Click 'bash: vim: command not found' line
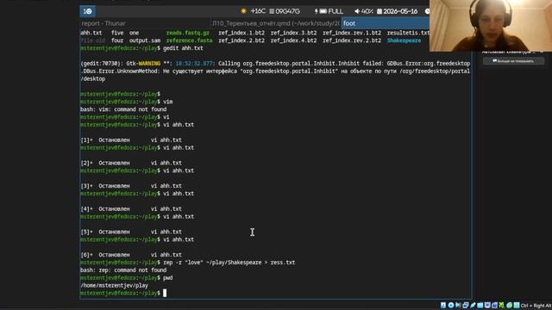The image size is (552, 310). [x=123, y=109]
